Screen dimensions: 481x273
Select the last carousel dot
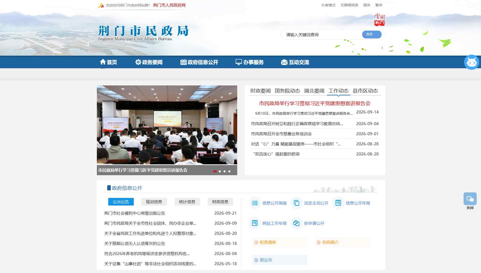tap(229, 171)
